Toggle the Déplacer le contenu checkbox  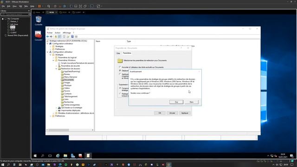[x=120, y=71]
